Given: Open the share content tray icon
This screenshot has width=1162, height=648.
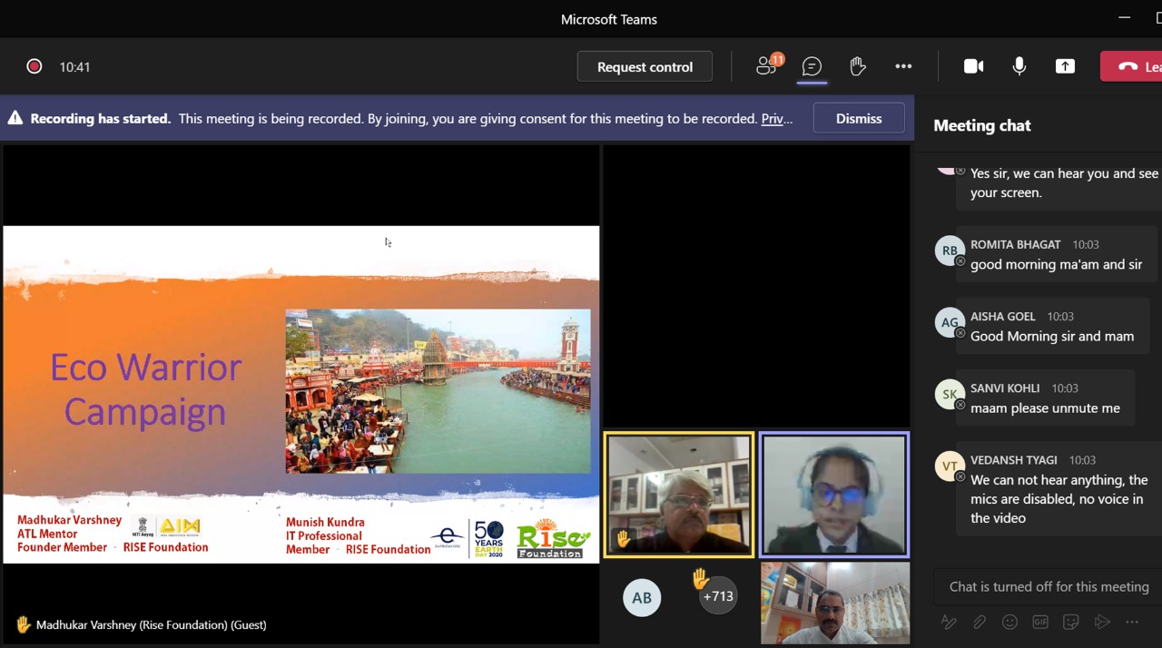Looking at the screenshot, I should [x=1065, y=66].
